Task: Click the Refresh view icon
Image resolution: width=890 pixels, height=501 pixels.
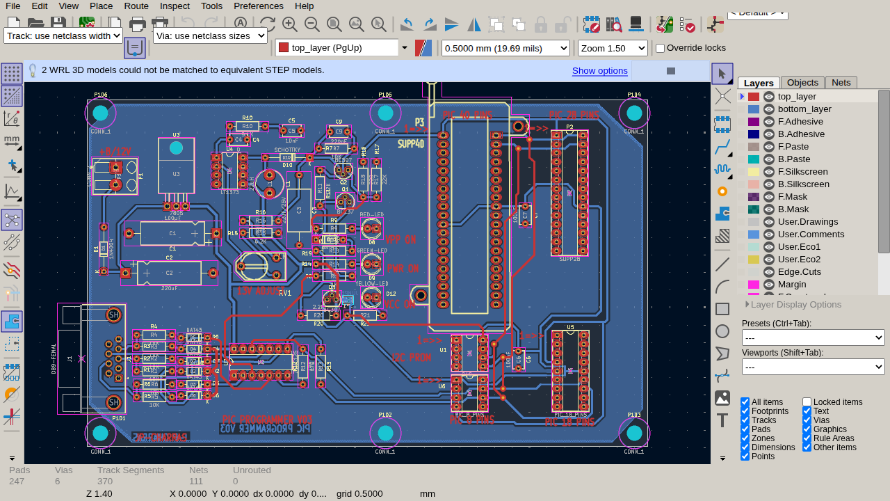Action: 267,24
